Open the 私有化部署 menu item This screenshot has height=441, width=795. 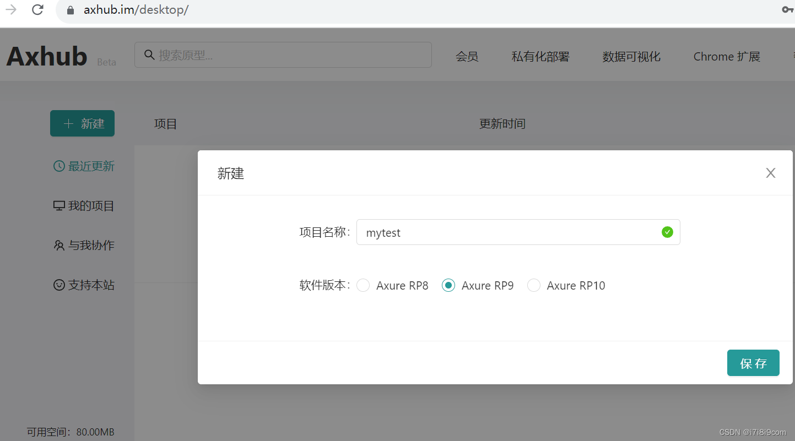[540, 57]
